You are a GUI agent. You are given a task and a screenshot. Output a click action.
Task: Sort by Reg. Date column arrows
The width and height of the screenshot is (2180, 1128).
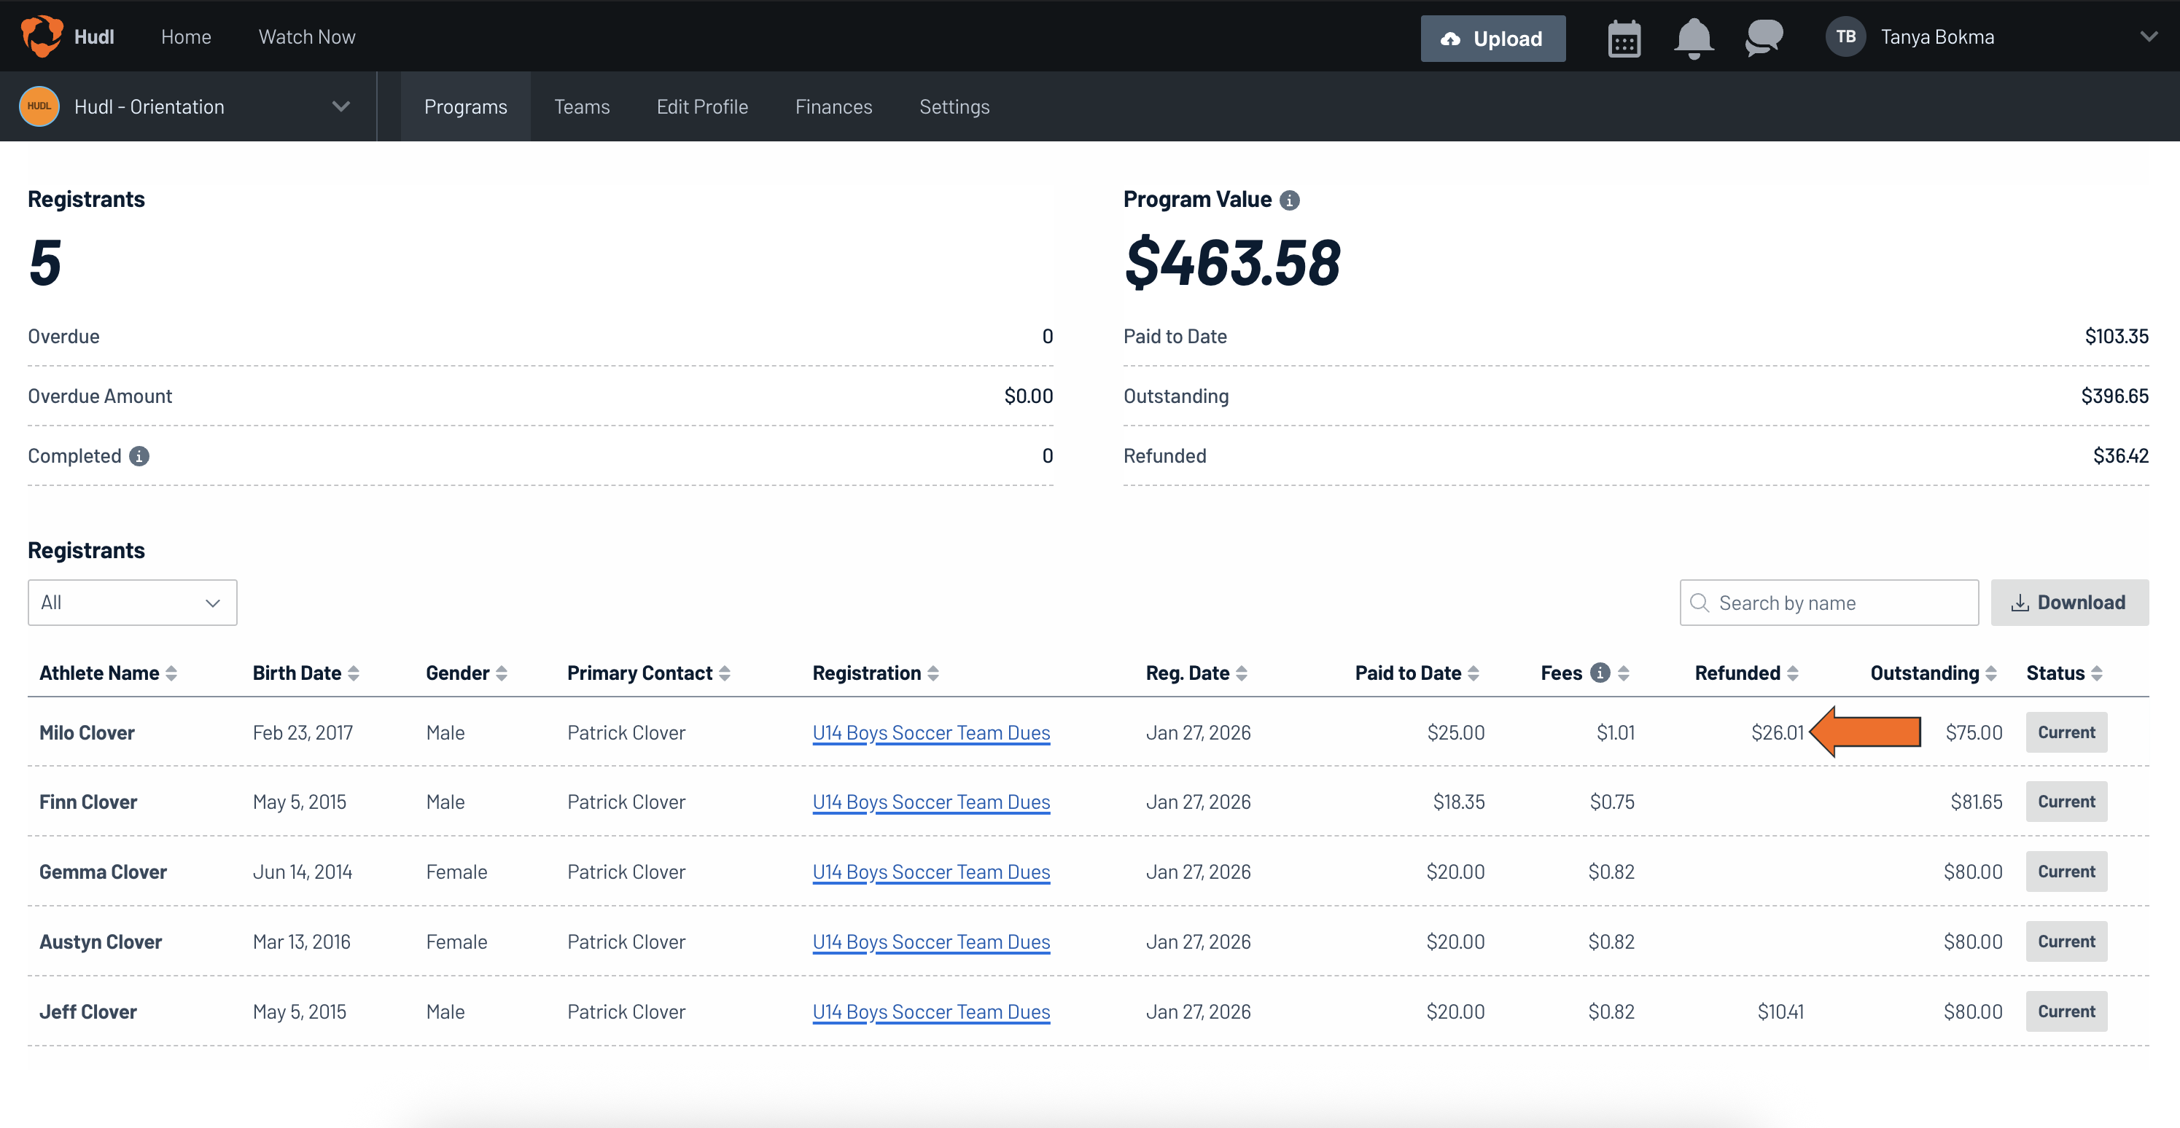(x=1242, y=674)
